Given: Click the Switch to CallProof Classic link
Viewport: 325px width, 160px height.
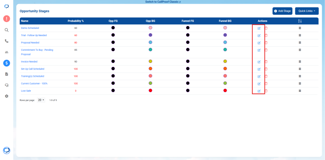Looking at the screenshot, I should pos(163,2).
